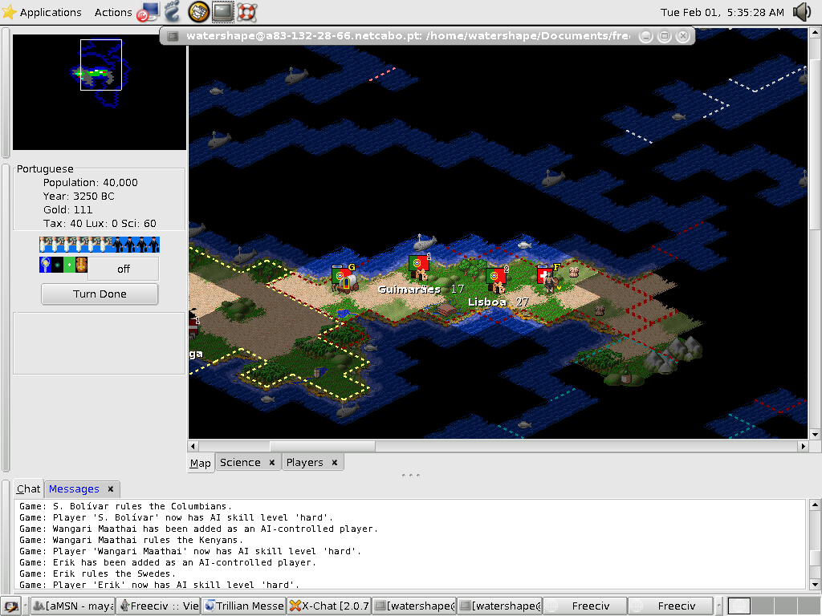
Task: Switch to the Map tab
Action: (x=200, y=463)
